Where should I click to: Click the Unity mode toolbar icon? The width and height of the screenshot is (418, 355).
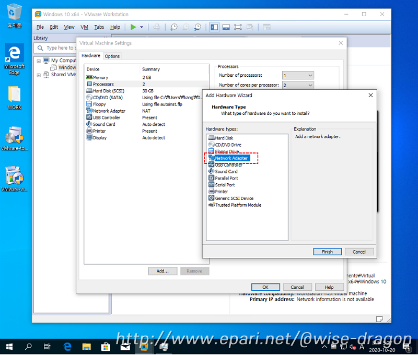tap(250, 27)
